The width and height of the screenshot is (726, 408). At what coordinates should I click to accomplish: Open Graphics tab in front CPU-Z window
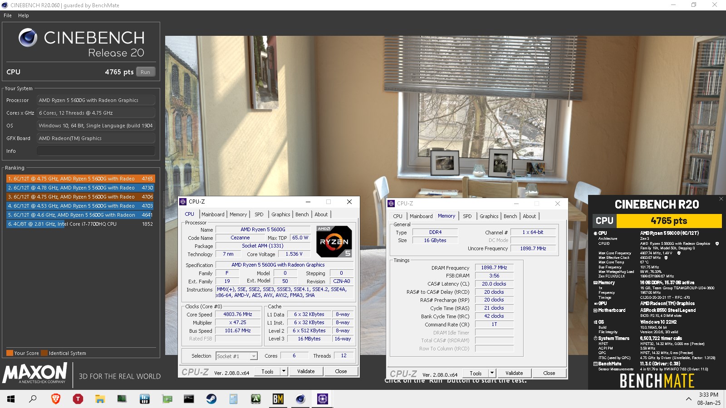coord(281,214)
